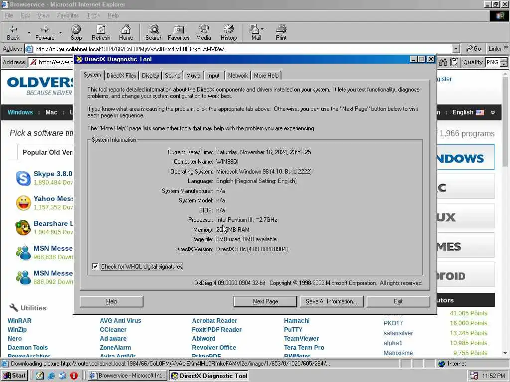The width and height of the screenshot is (510, 382).
Task: Click the IE address URL field
Action: (243, 49)
